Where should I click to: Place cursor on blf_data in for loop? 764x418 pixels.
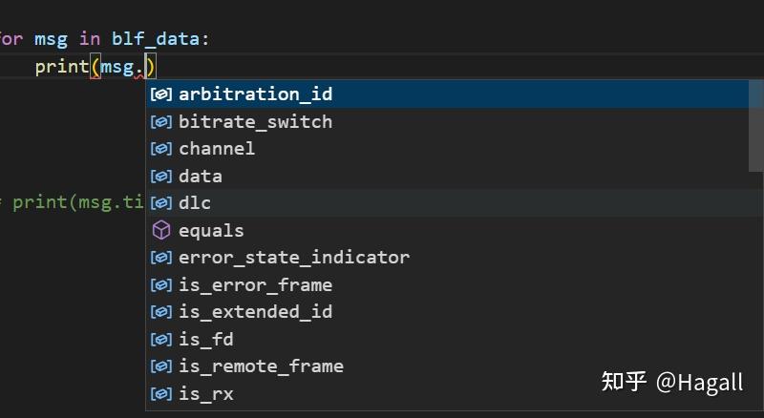156,39
